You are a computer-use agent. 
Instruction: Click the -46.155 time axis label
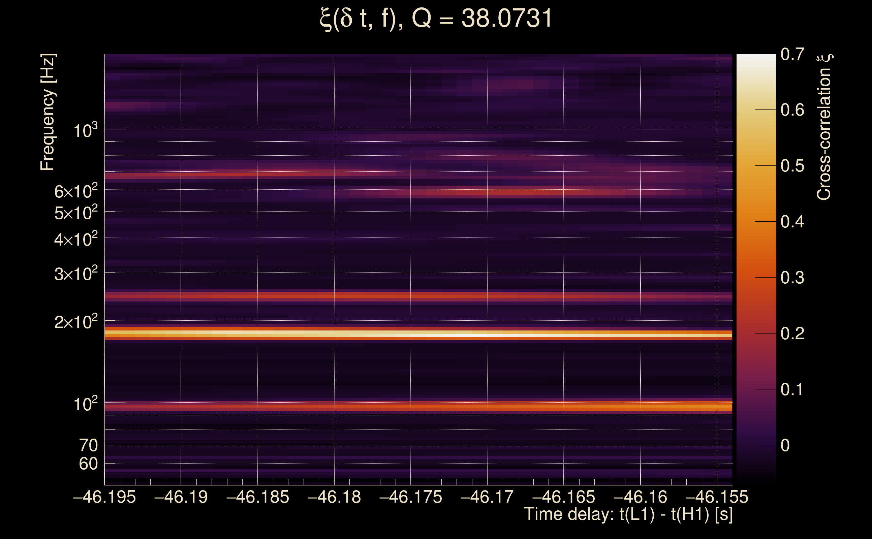[x=717, y=497]
